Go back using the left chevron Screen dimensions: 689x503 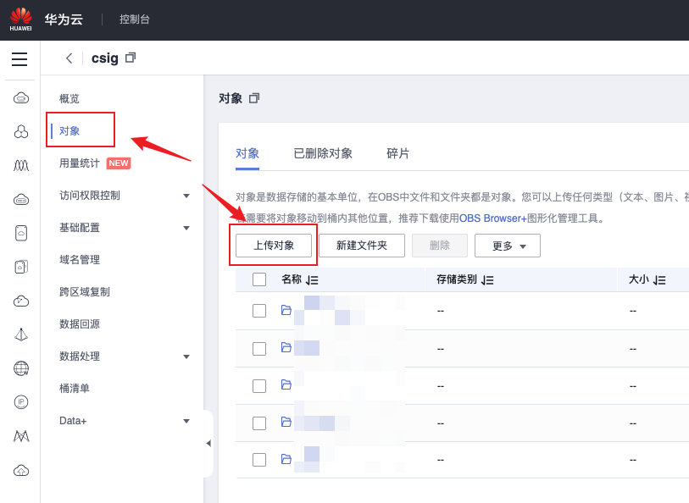point(69,58)
